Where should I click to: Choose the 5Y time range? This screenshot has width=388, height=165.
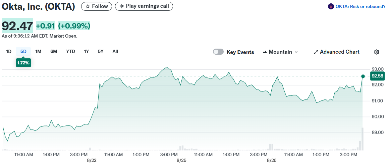point(101,51)
